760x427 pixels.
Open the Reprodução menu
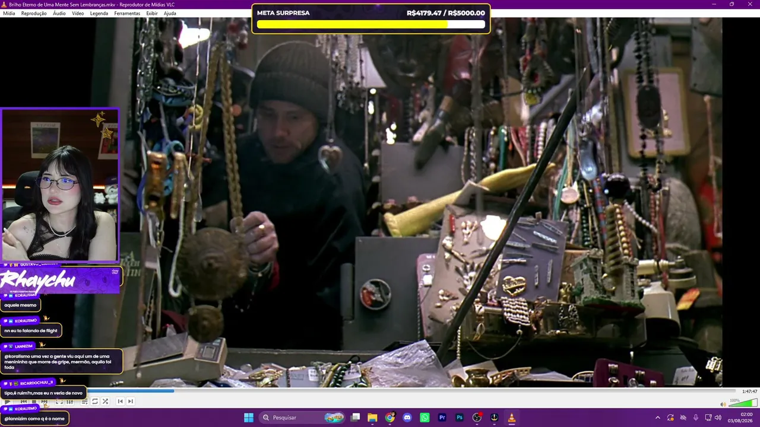click(34, 13)
